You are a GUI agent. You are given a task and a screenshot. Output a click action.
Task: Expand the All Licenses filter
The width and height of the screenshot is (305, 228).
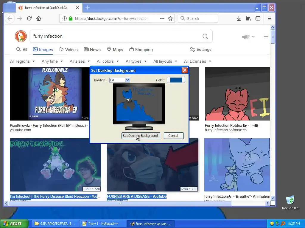coord(198,61)
